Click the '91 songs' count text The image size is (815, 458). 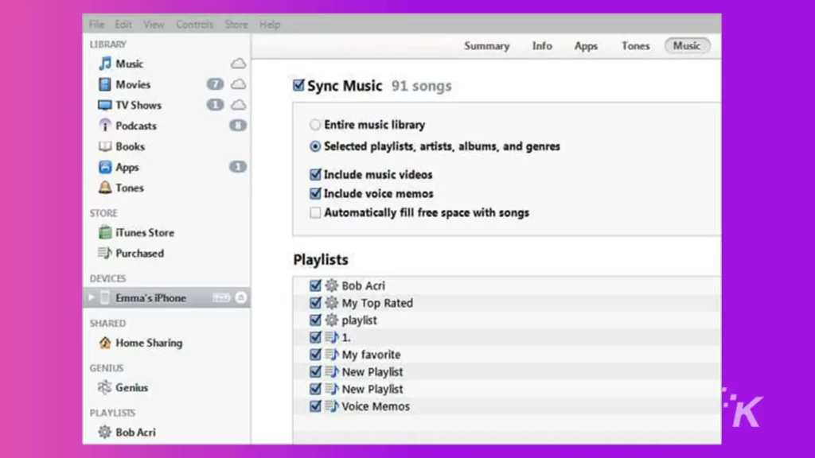422,86
